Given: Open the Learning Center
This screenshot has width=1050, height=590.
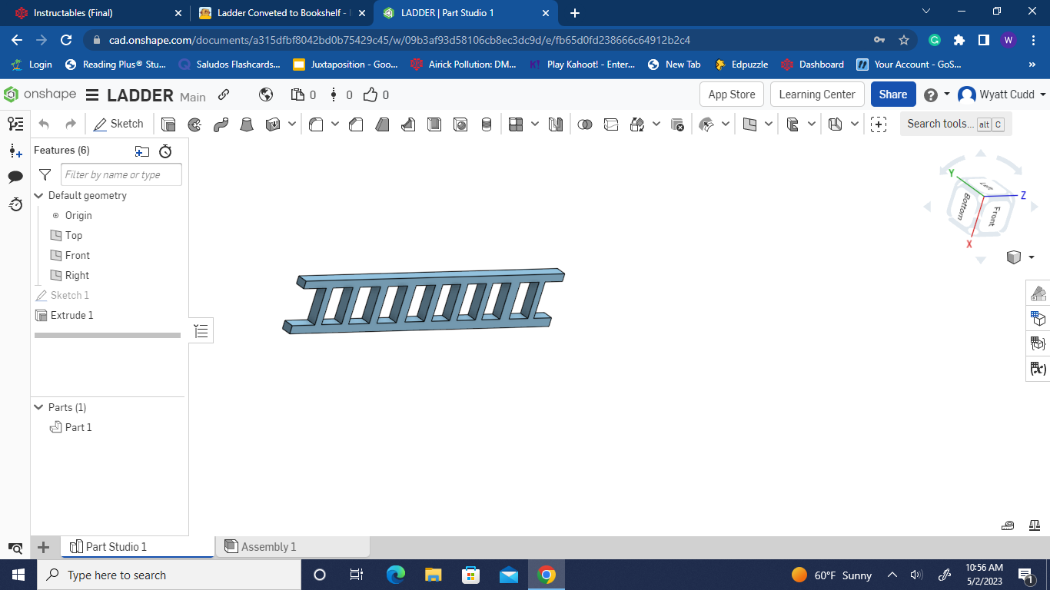Looking at the screenshot, I should pyautogui.click(x=817, y=94).
